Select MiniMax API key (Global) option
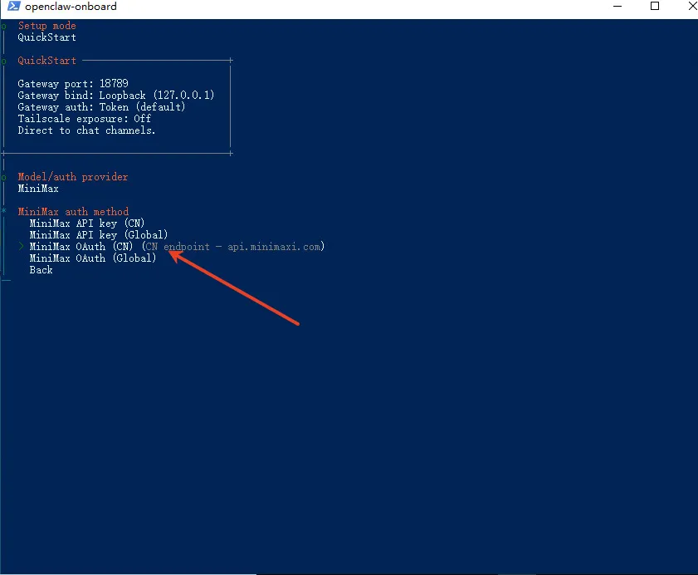The width and height of the screenshot is (698, 575). (99, 235)
